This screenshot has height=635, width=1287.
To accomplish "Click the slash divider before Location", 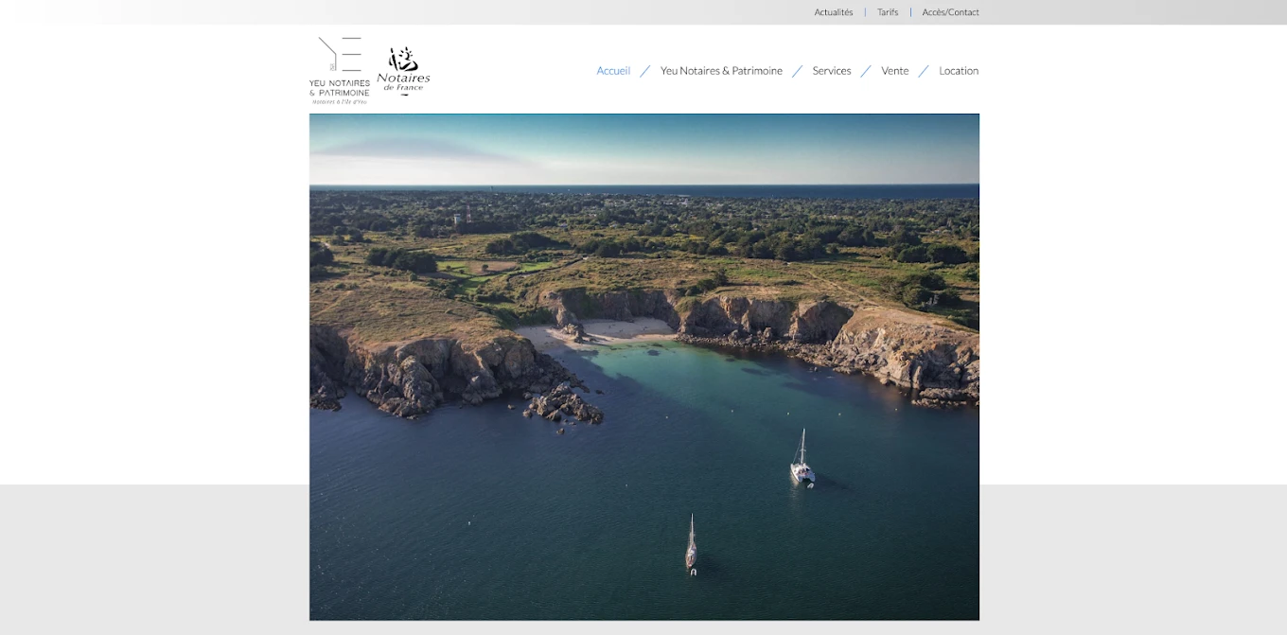I will click(923, 70).
